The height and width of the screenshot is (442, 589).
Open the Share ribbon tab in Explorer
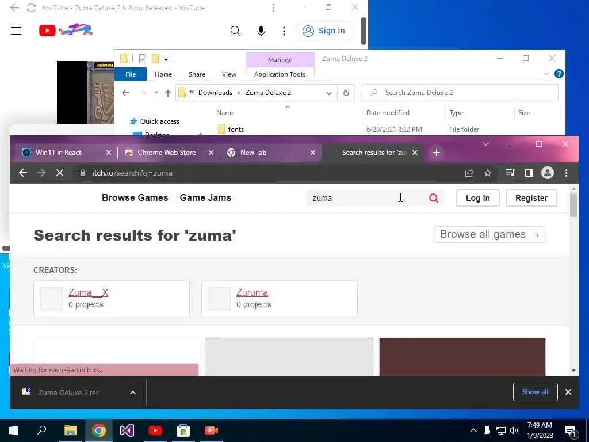click(197, 74)
